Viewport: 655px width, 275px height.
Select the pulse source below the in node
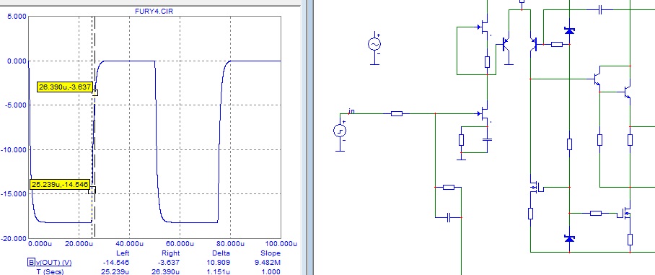coord(340,131)
